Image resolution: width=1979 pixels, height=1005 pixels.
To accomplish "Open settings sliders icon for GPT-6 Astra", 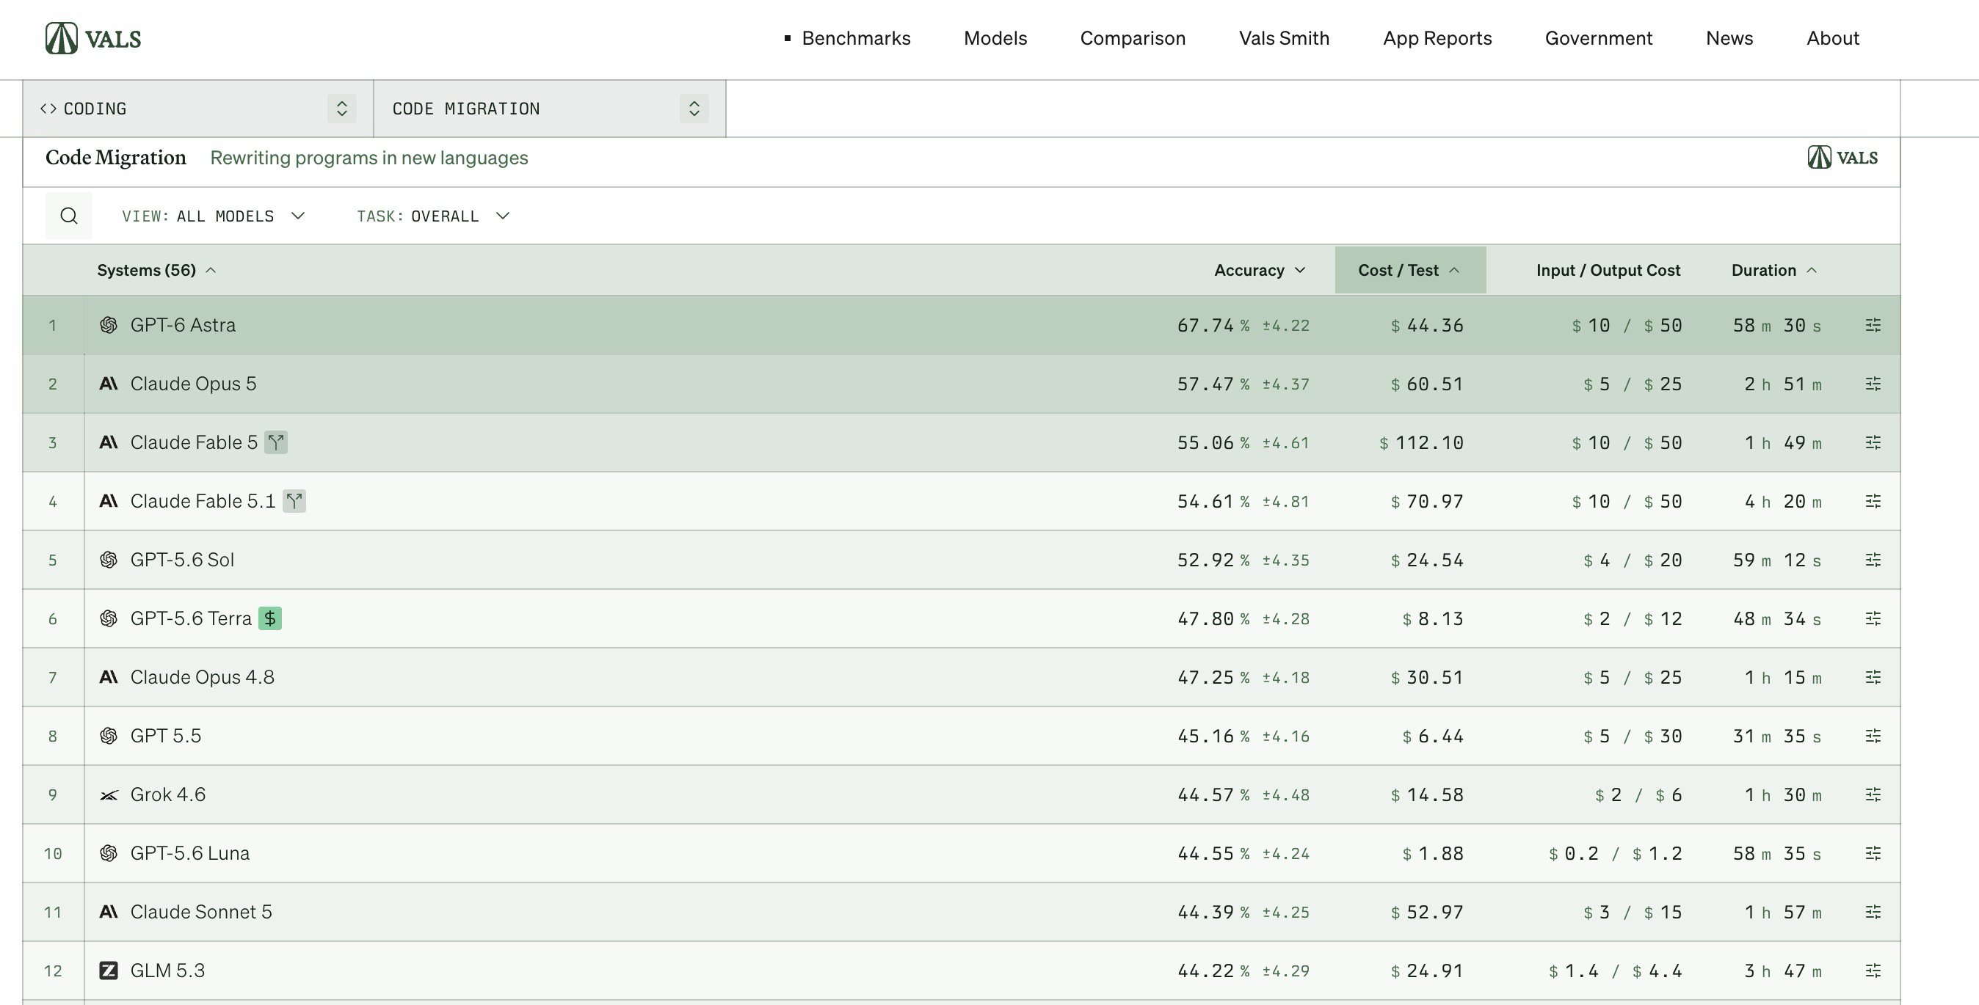I will coord(1873,325).
